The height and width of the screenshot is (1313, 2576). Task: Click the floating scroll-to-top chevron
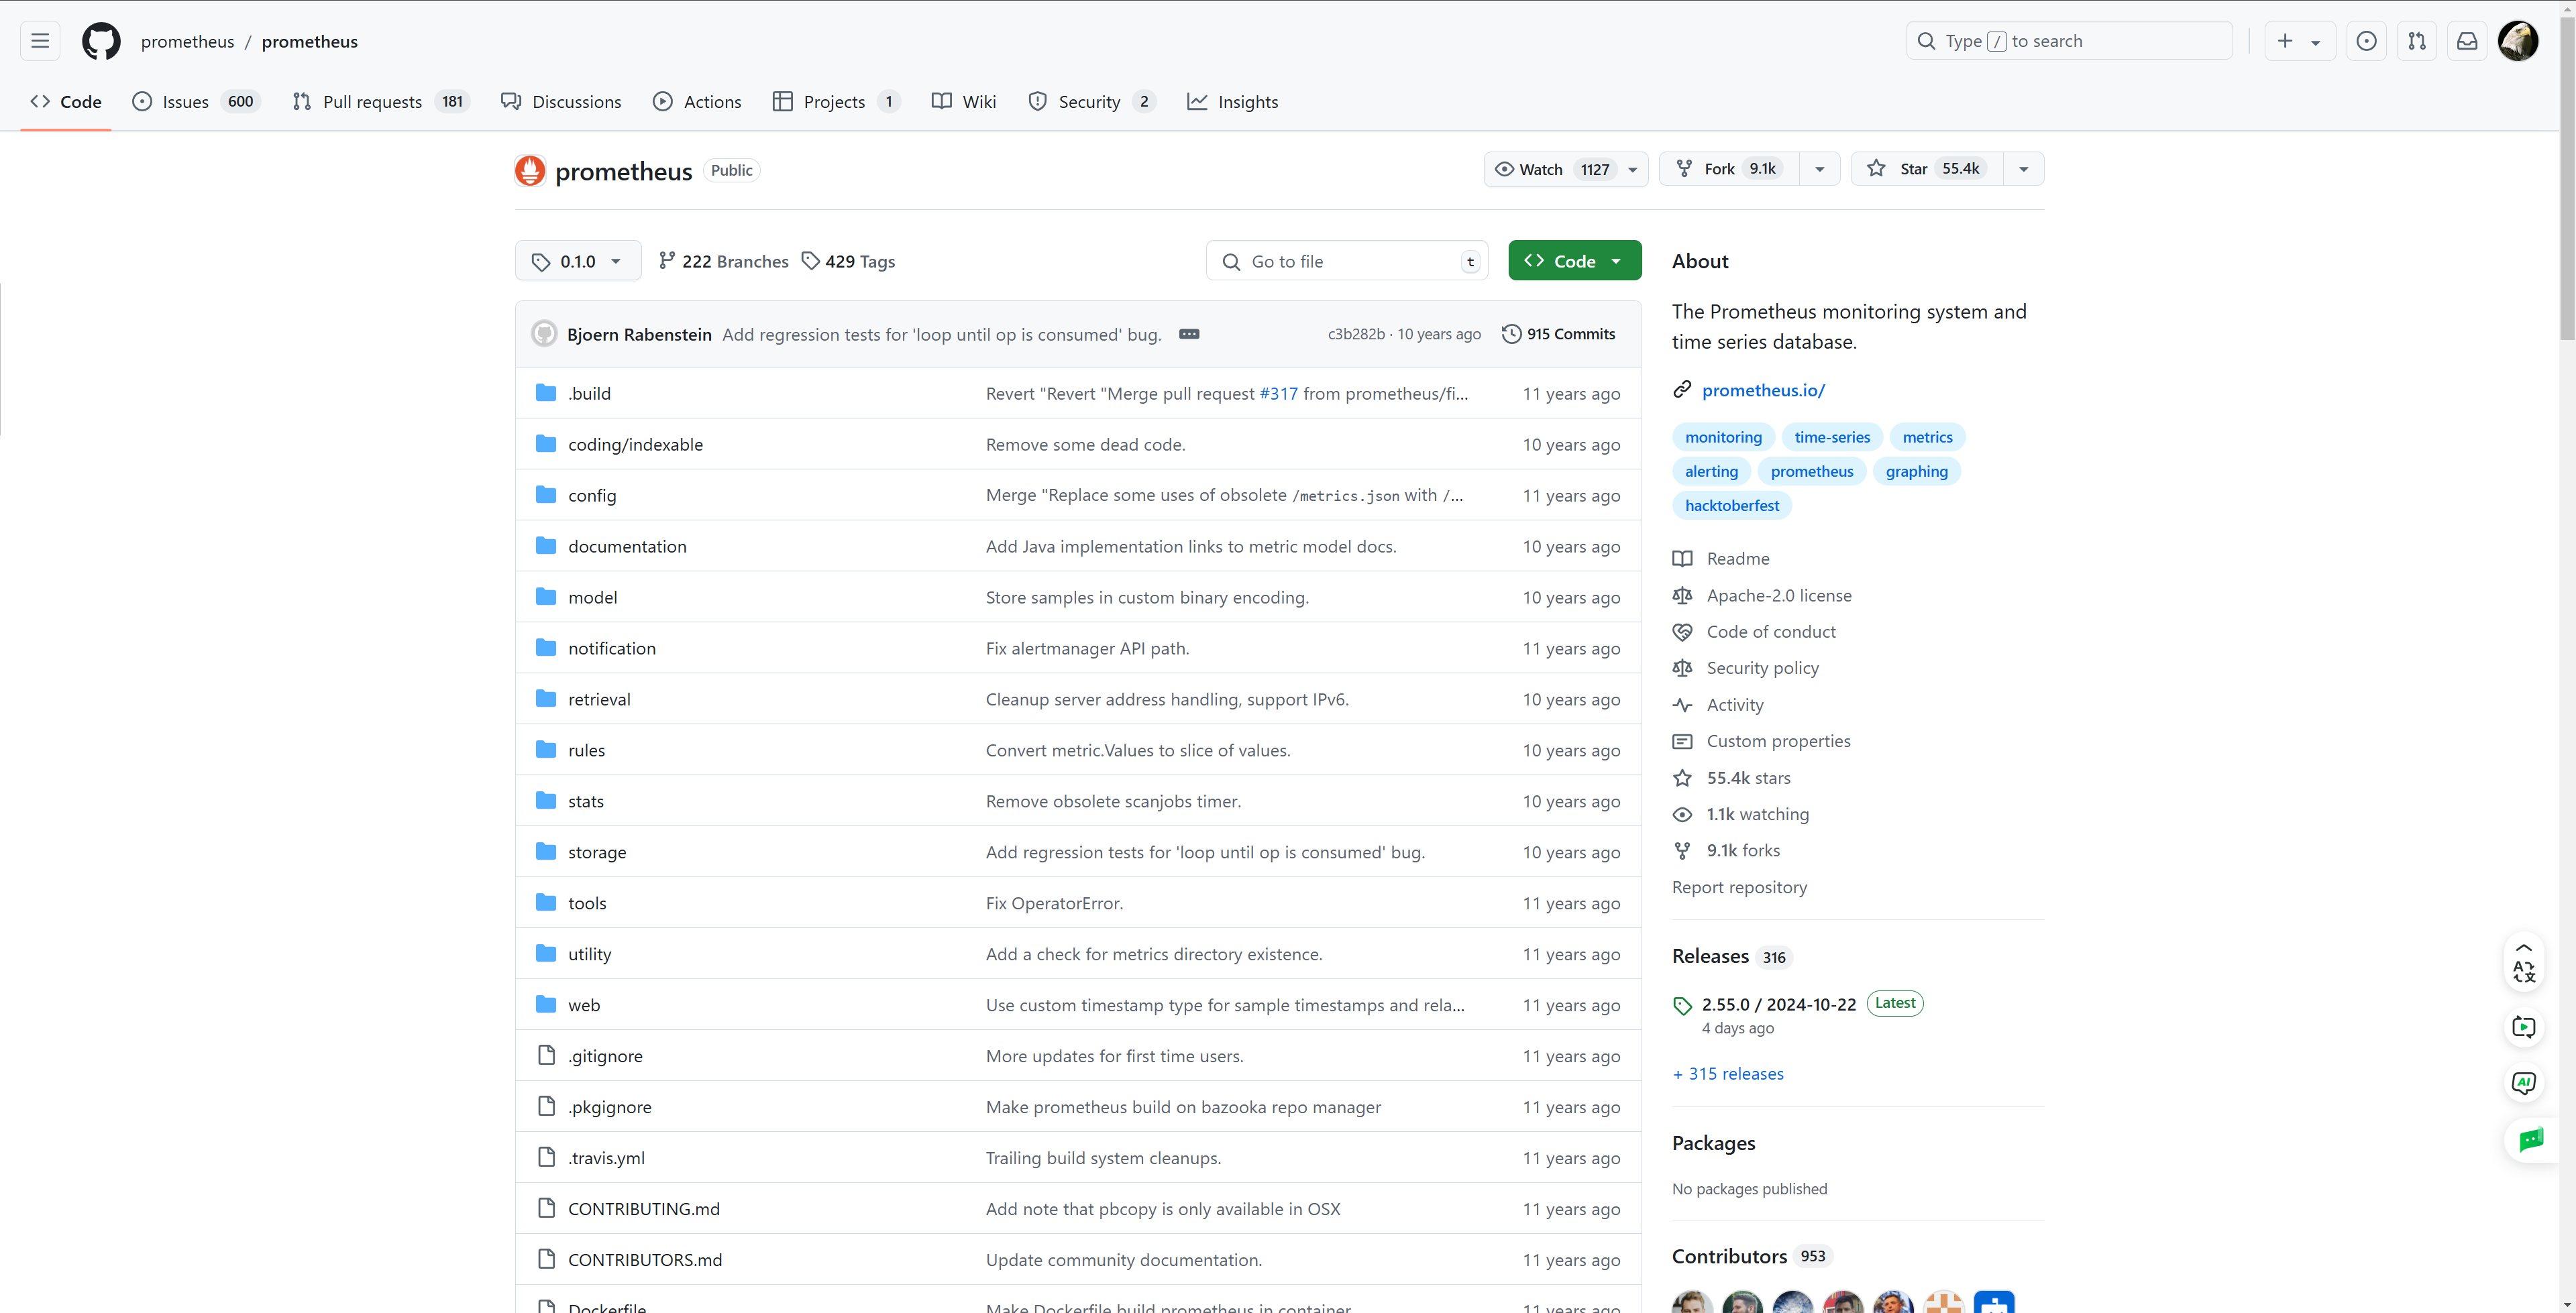coord(2523,947)
